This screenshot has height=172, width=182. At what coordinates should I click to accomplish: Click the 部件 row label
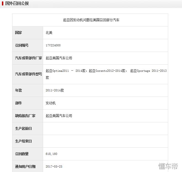click(19, 103)
